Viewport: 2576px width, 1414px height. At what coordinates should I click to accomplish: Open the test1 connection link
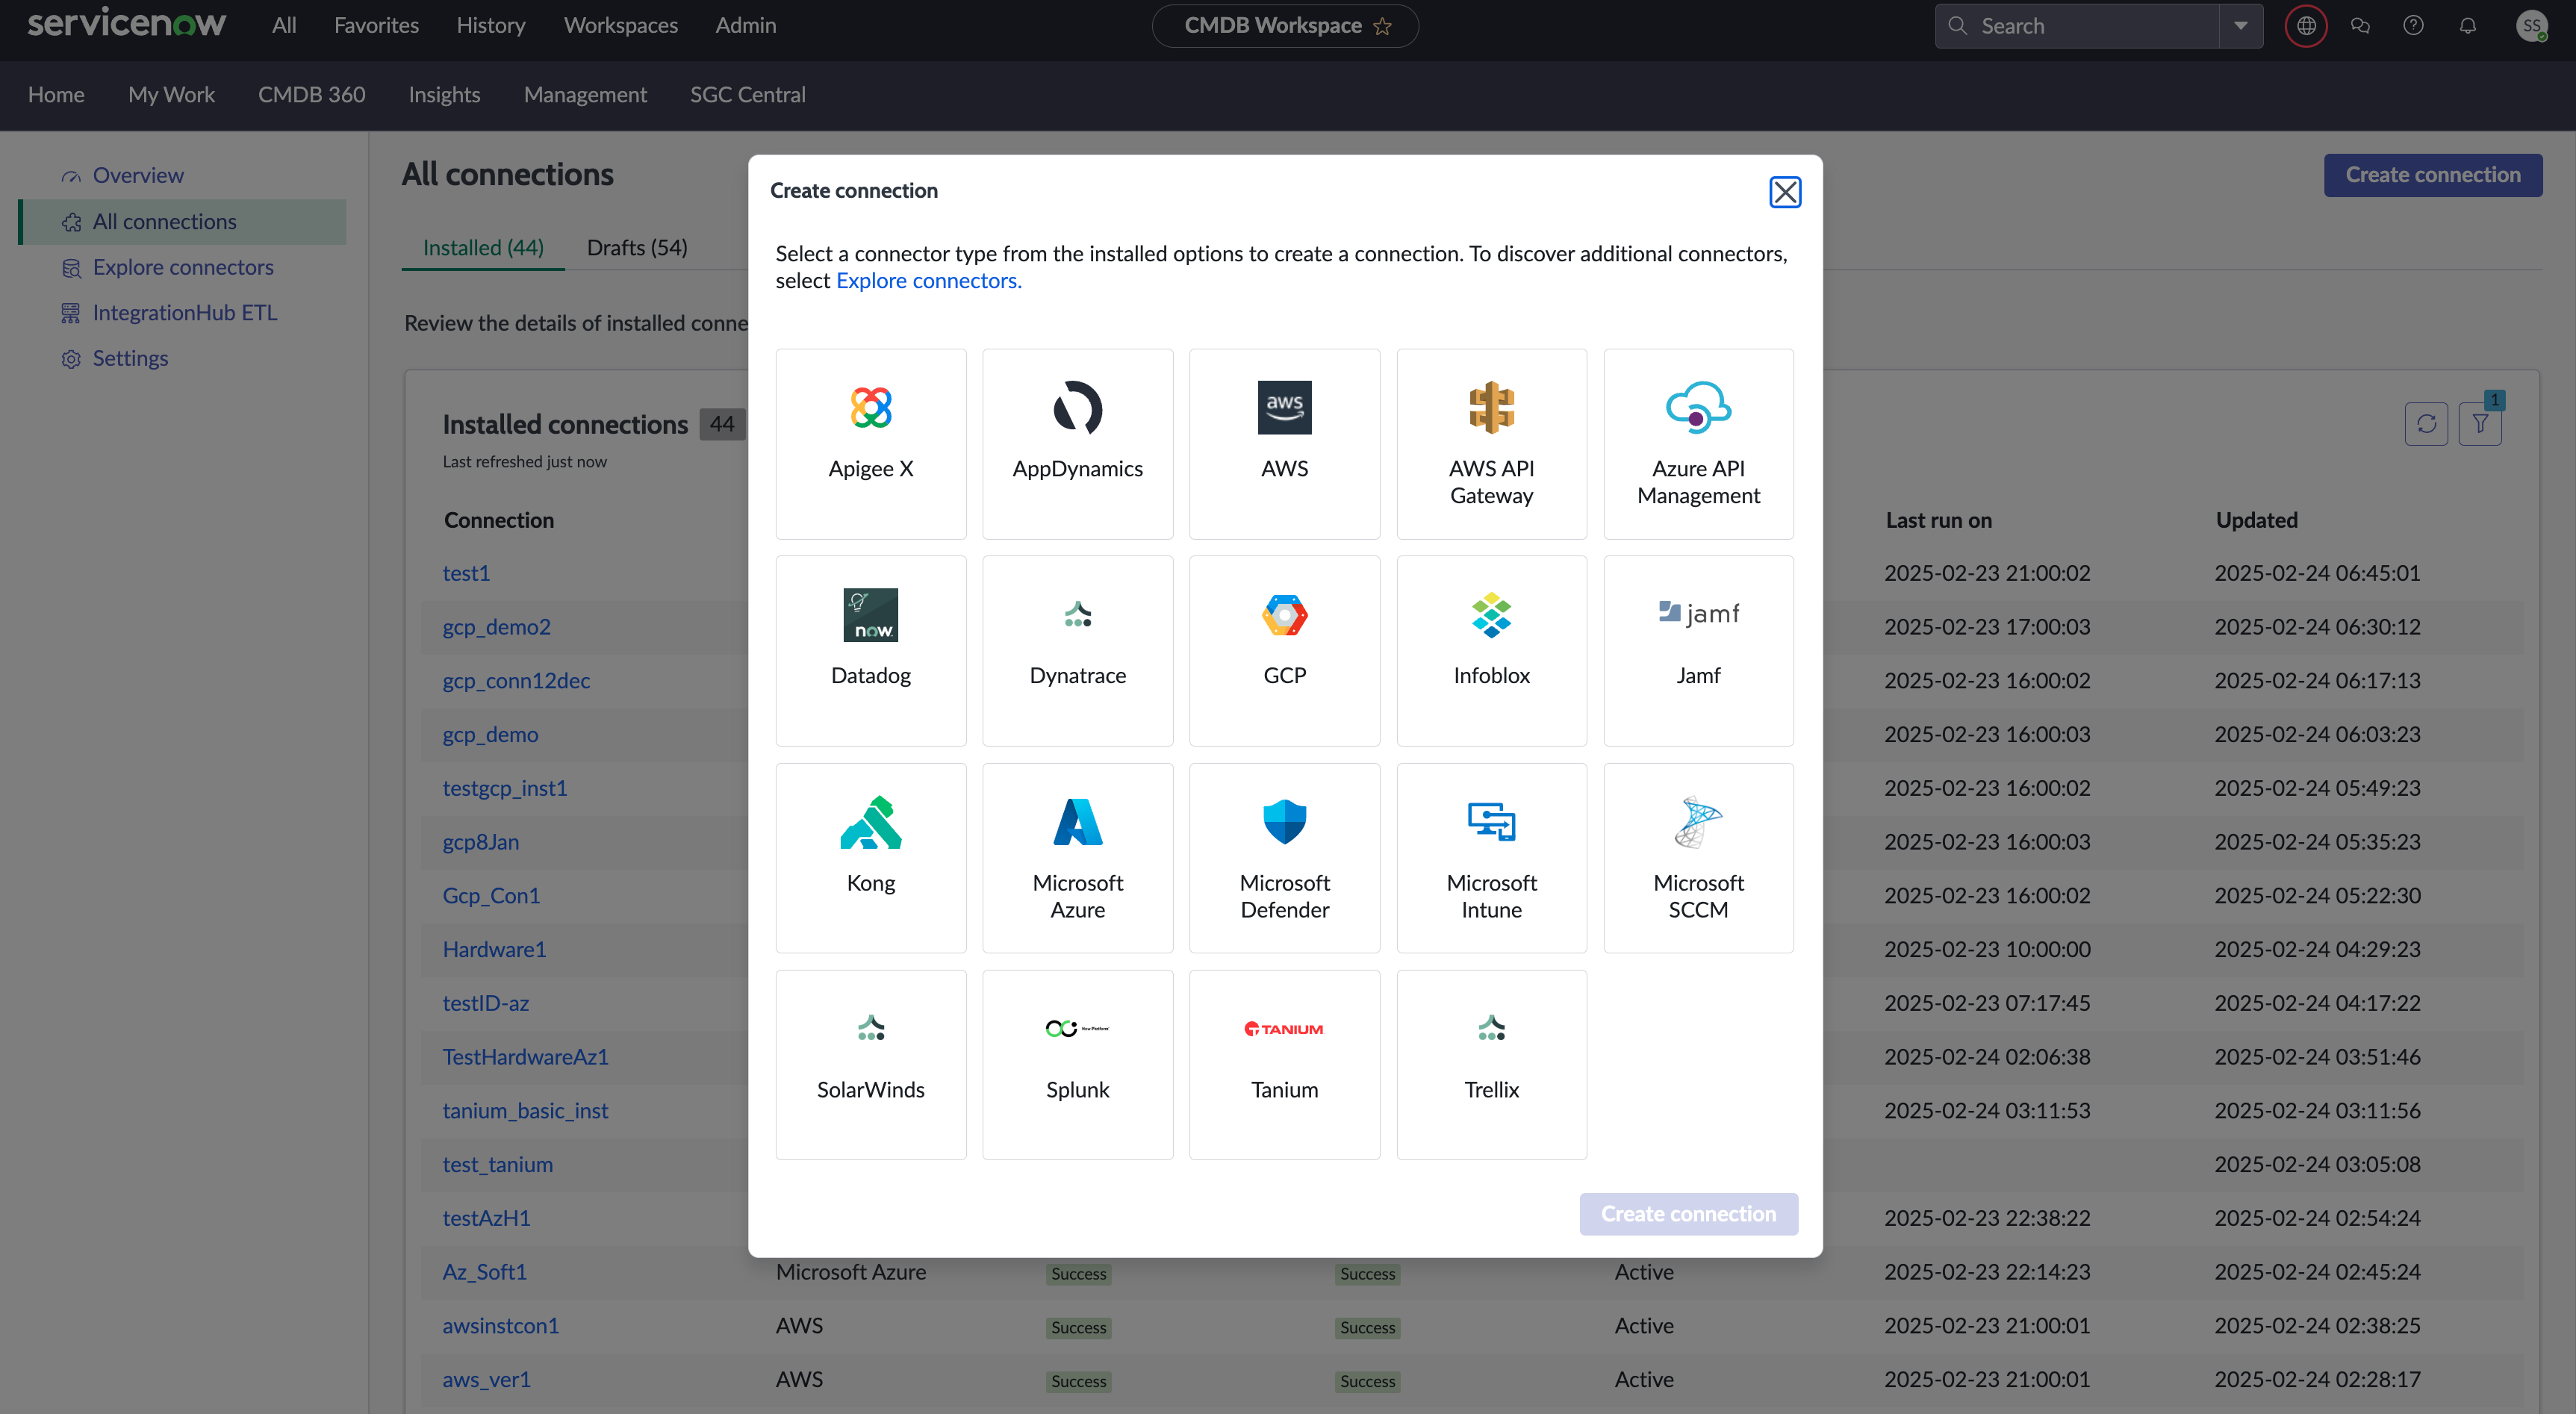(466, 573)
